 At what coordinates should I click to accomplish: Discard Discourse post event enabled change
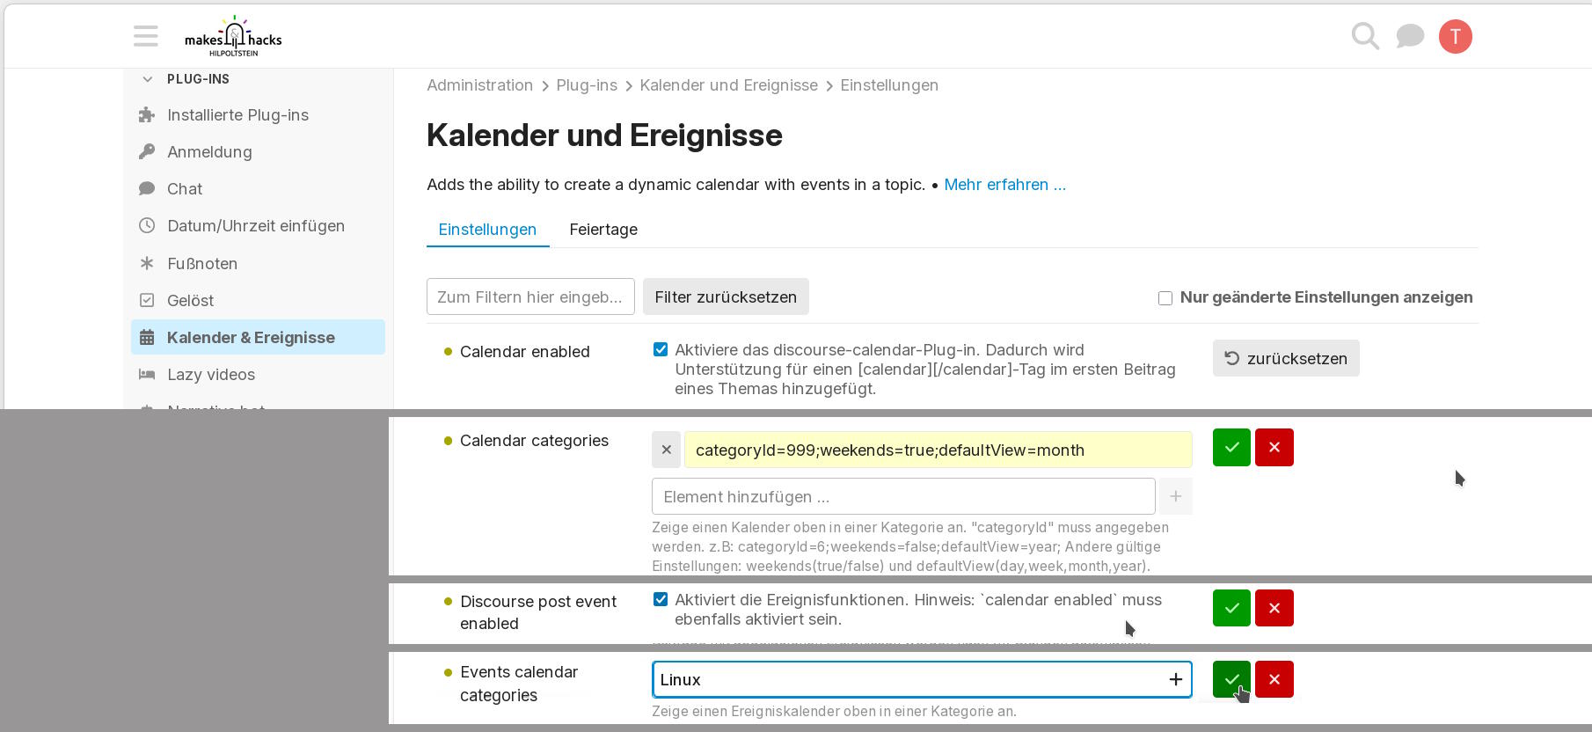(x=1274, y=608)
